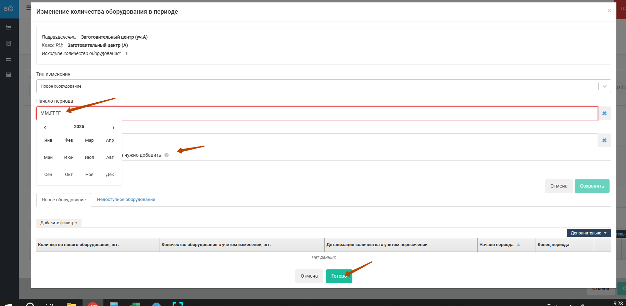Click 'Заготовительный центр (А)' class value
This screenshot has width=626, height=306.
98,45
